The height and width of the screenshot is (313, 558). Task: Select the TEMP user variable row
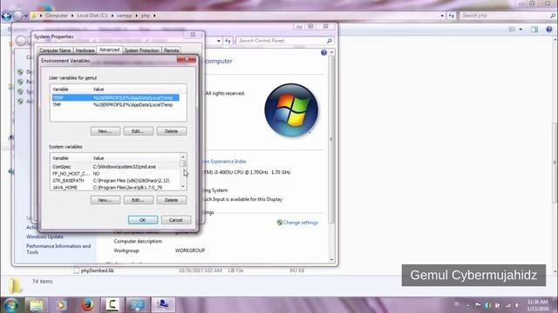tap(115, 97)
